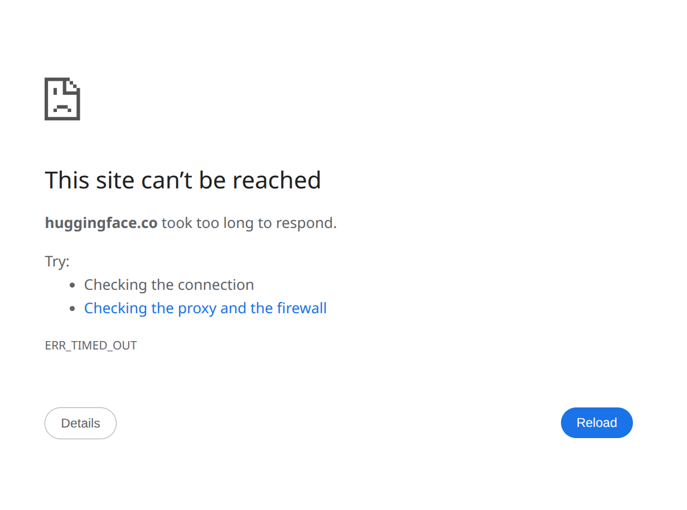Follow the 'Checking the proxy and the firewall' link
The image size is (687, 510).
click(205, 308)
